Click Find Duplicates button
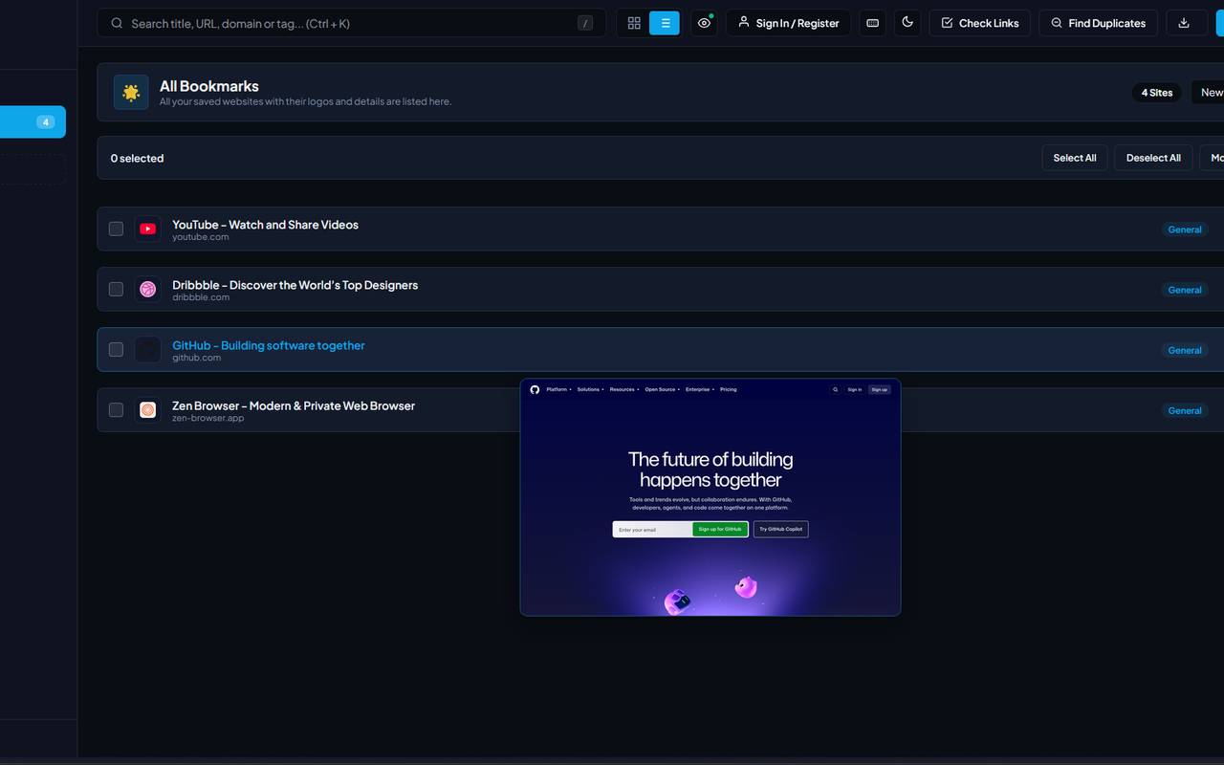Screen dimensions: 1224x765 [1098, 23]
